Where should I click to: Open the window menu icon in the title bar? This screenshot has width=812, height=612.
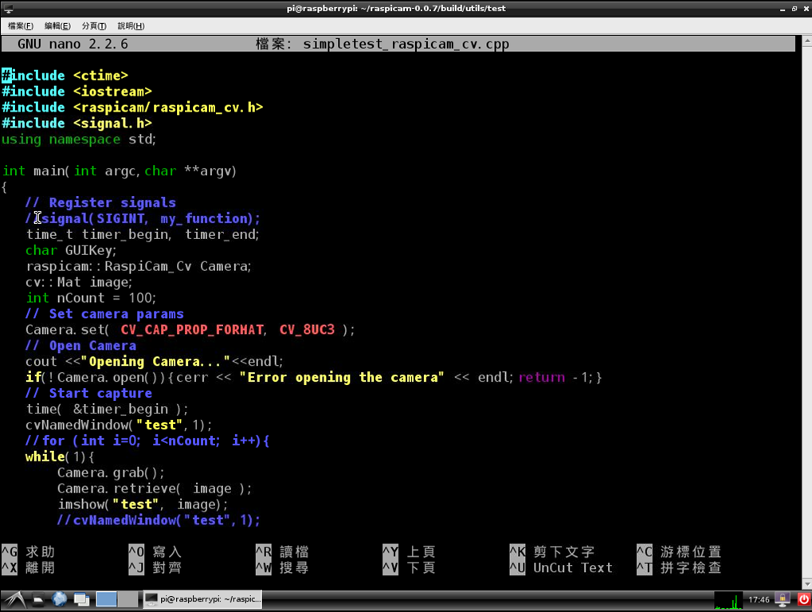(9, 9)
